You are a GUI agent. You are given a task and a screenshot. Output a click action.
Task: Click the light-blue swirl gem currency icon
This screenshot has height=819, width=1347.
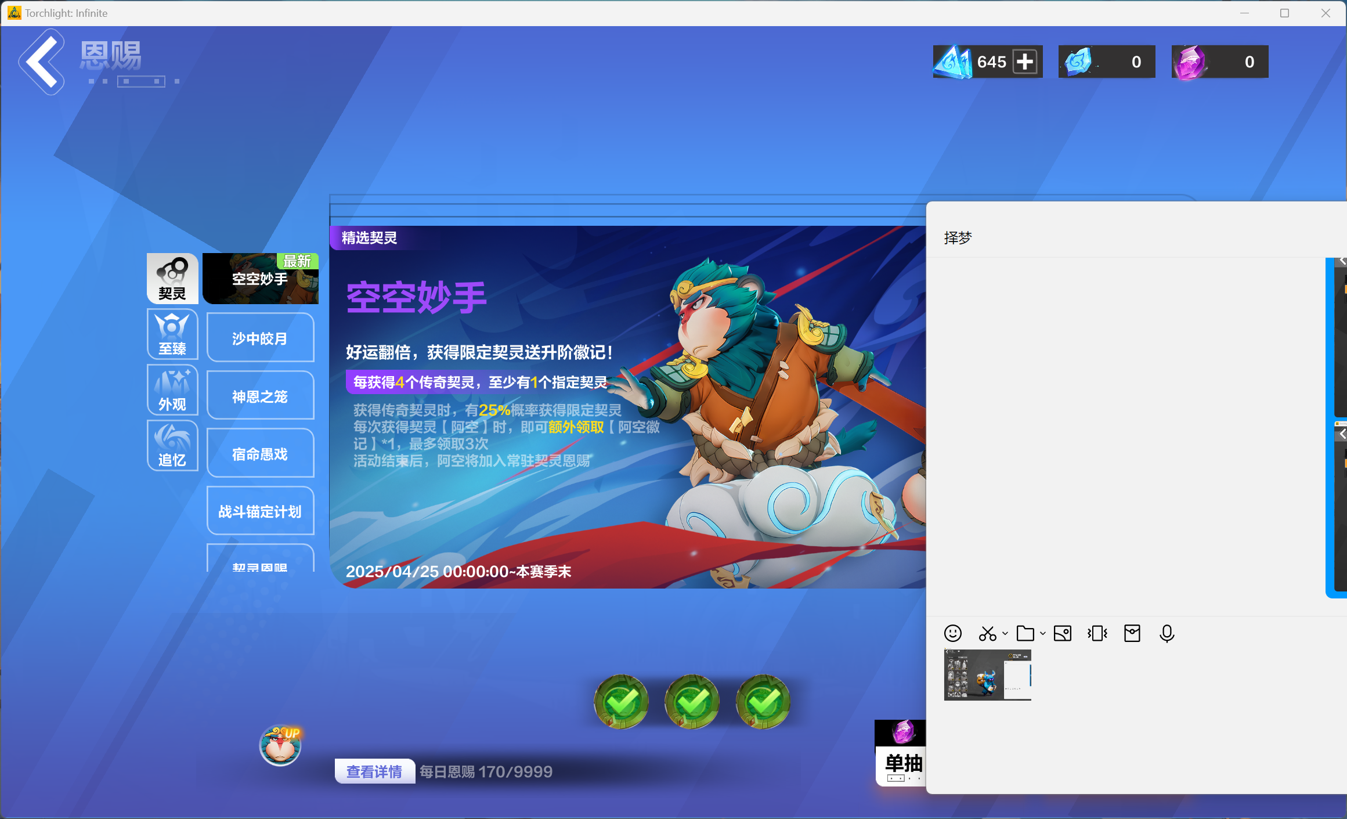[1078, 62]
